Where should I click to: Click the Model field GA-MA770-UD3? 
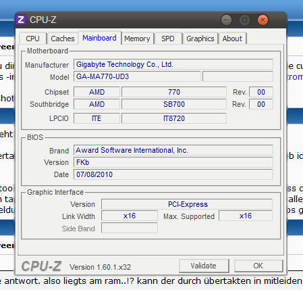tap(137, 76)
